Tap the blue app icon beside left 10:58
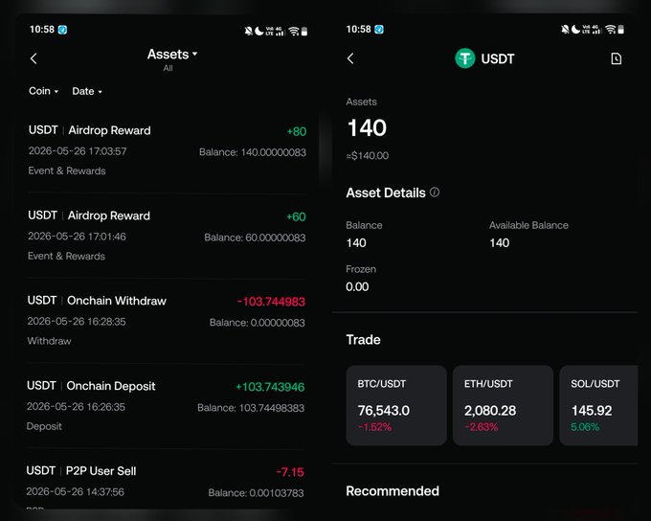Screen dimensions: 651x521 (x=62, y=30)
